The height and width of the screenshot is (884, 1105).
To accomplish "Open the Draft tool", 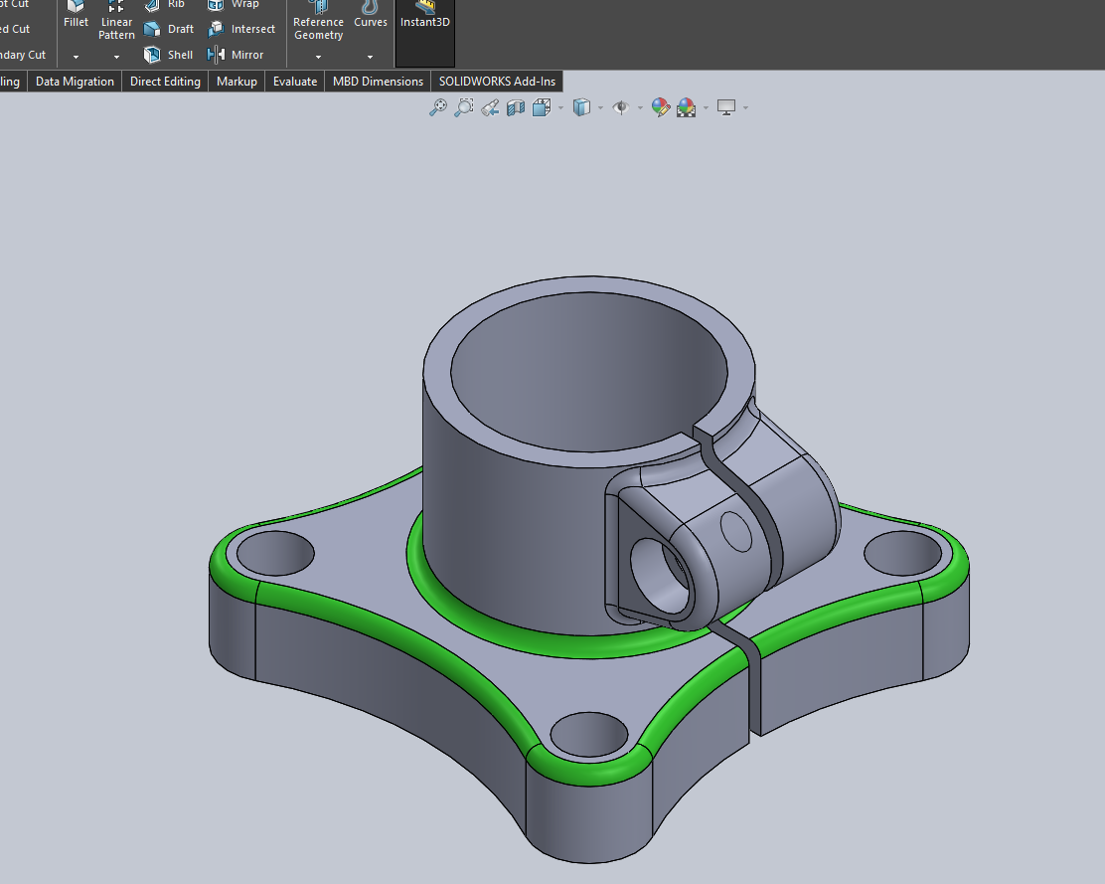I will click(x=169, y=29).
